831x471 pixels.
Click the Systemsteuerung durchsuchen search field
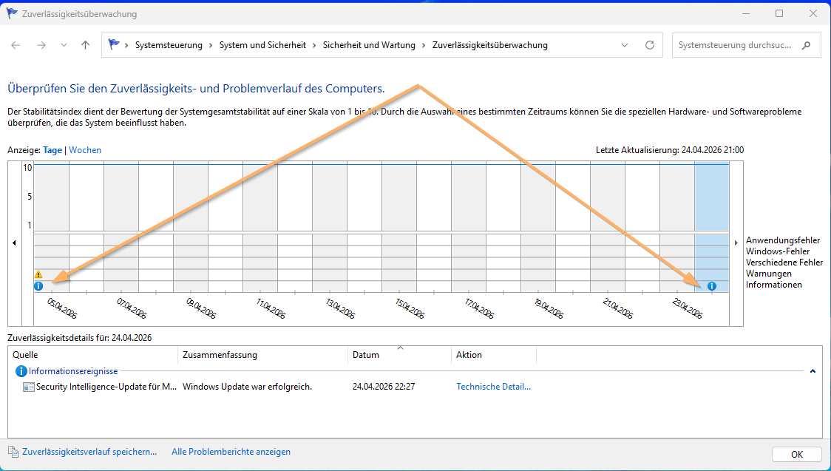tap(746, 46)
